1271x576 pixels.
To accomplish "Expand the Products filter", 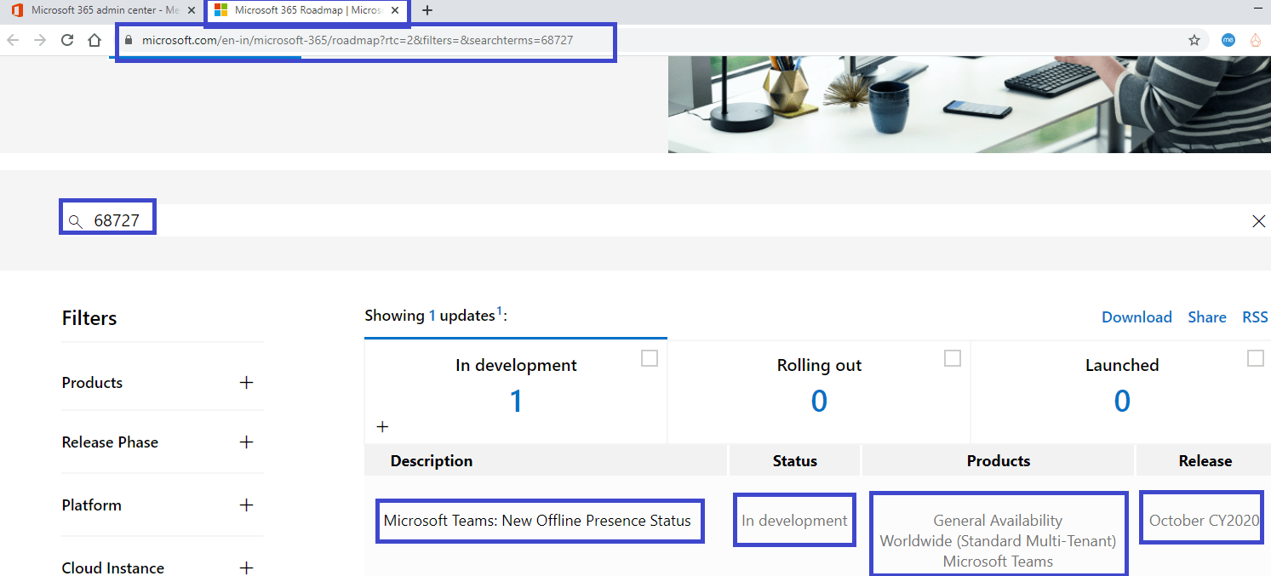I will [247, 382].
